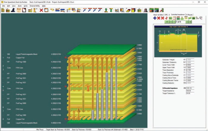The image size is (208, 131).
Task: Click the stack with plus sign icon
Action: coord(30,10)
